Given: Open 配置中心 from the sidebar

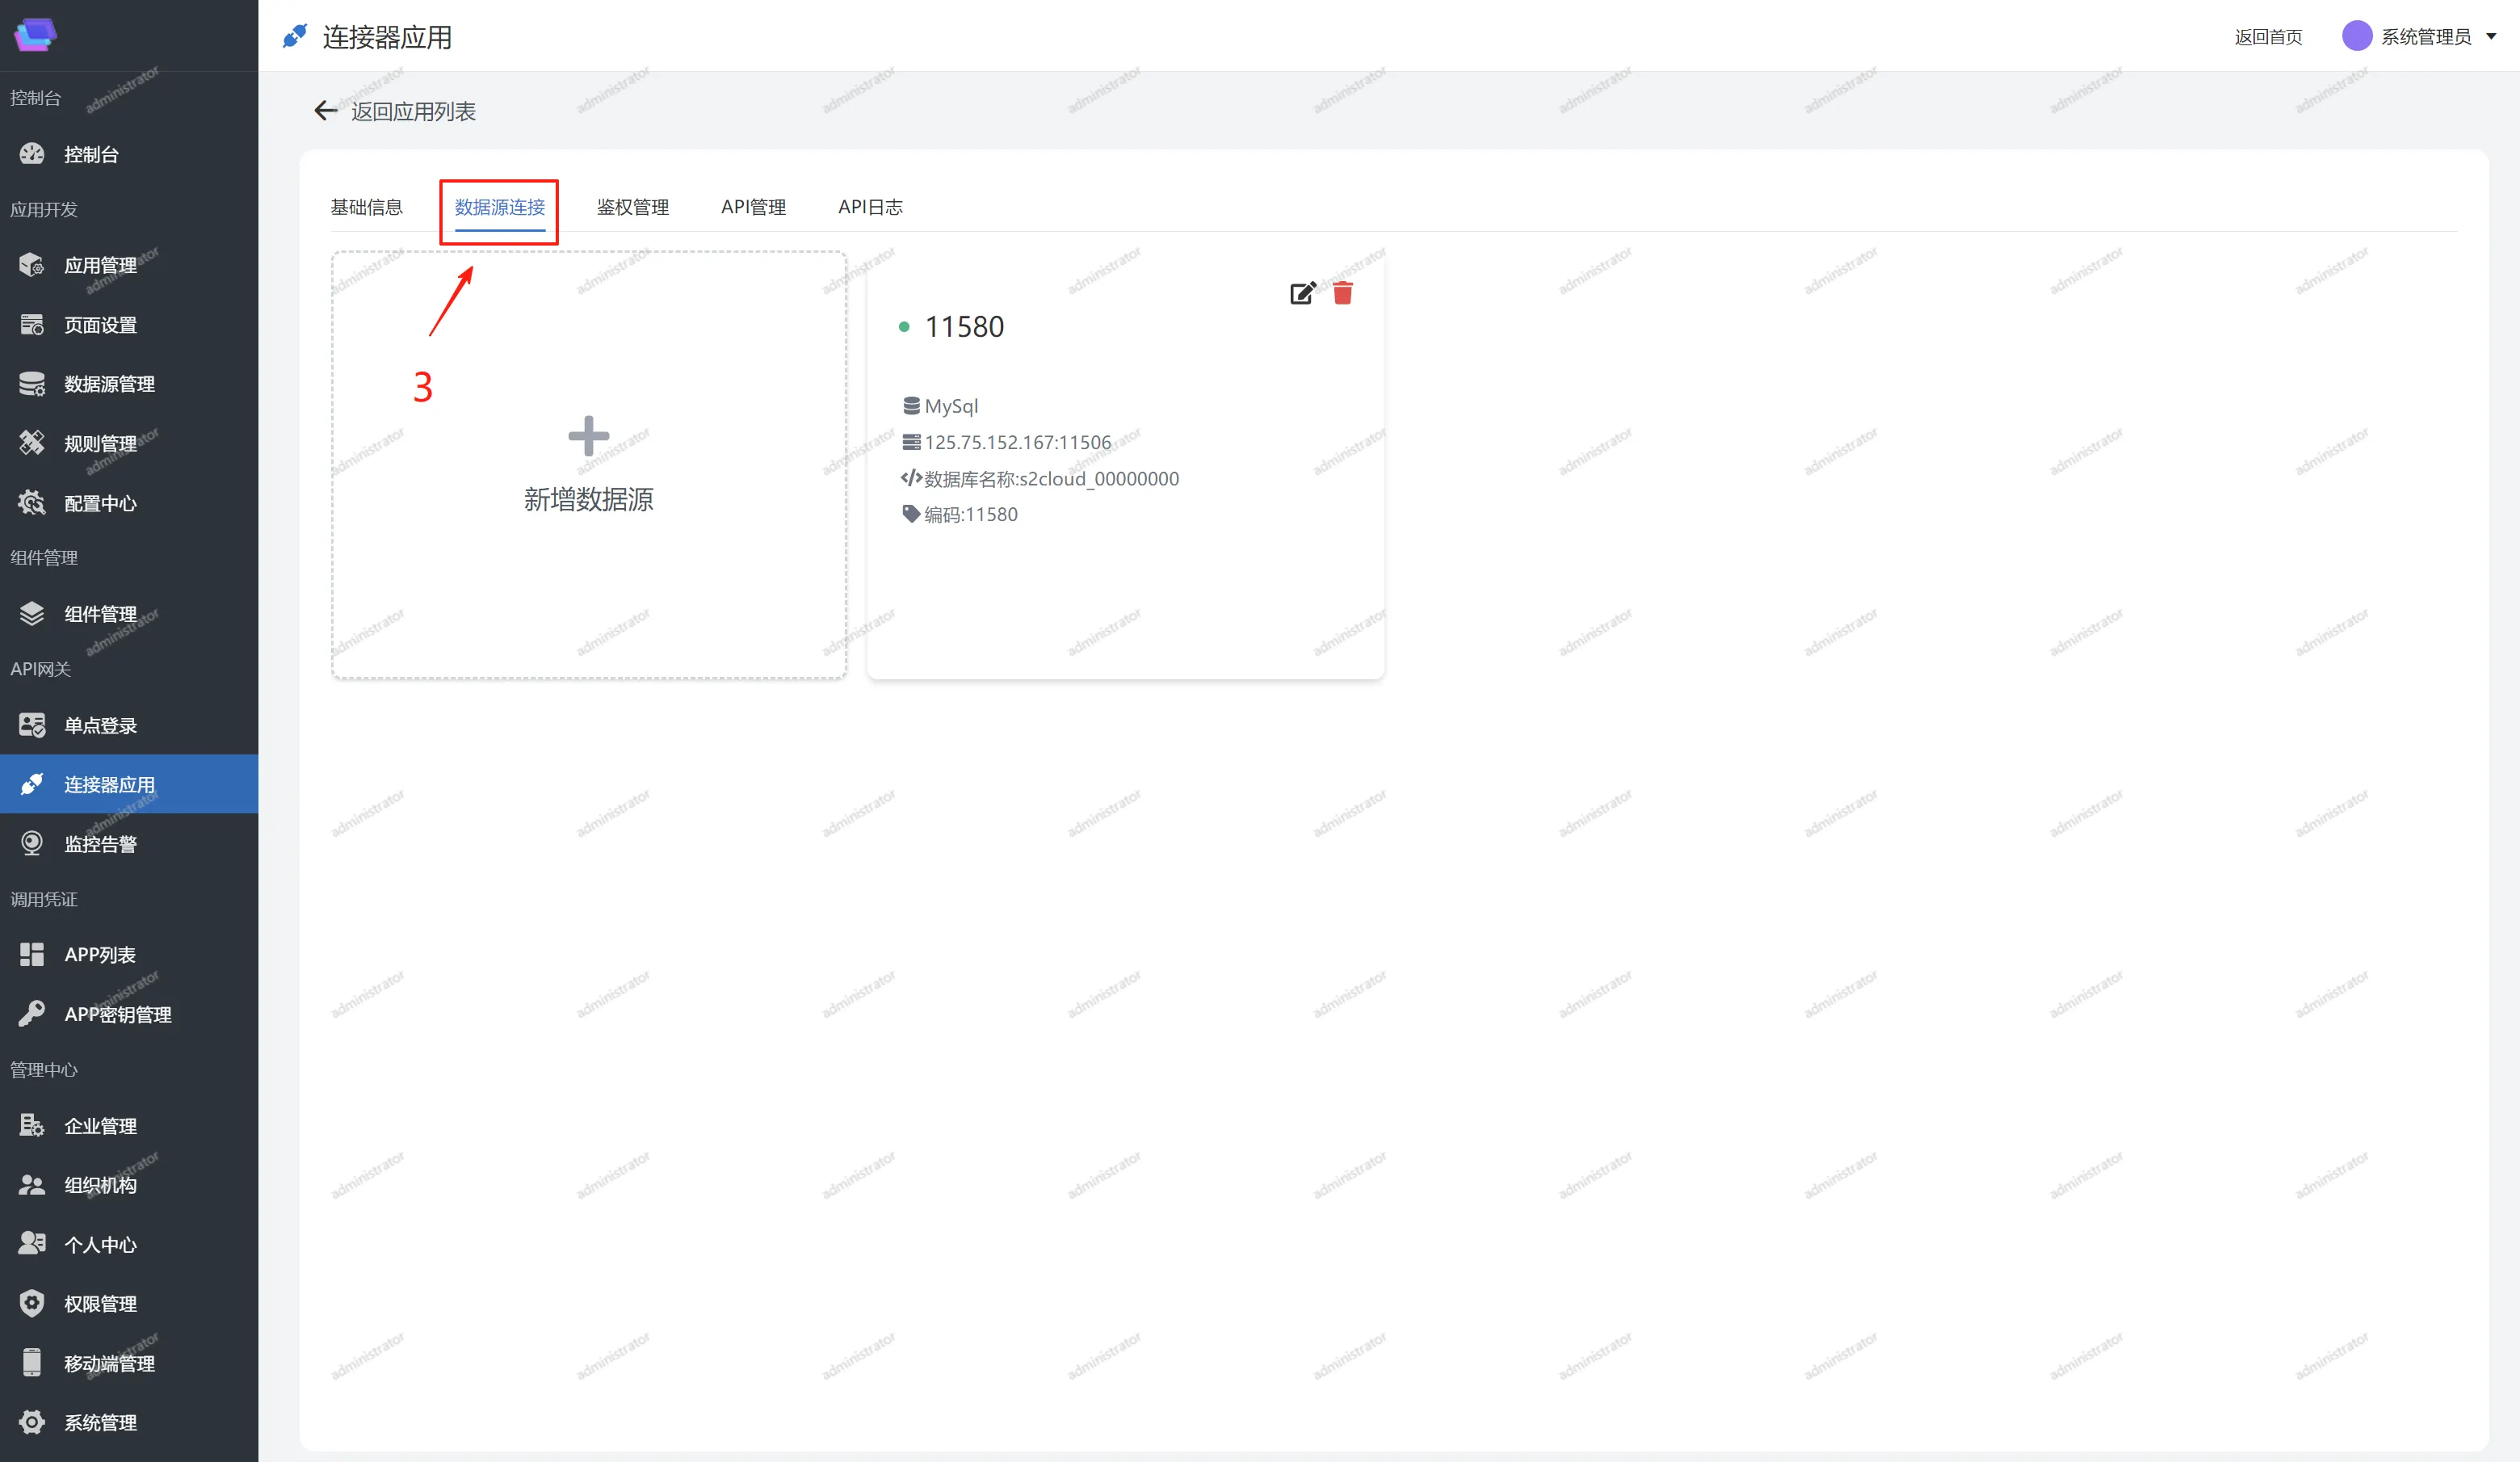Looking at the screenshot, I should click(100, 503).
